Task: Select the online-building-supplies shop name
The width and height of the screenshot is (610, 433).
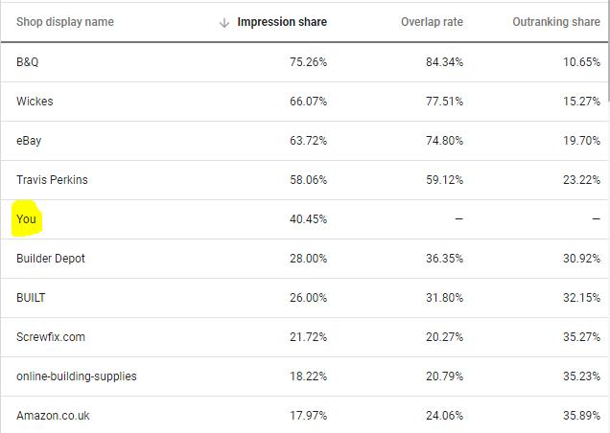Action: coord(76,376)
